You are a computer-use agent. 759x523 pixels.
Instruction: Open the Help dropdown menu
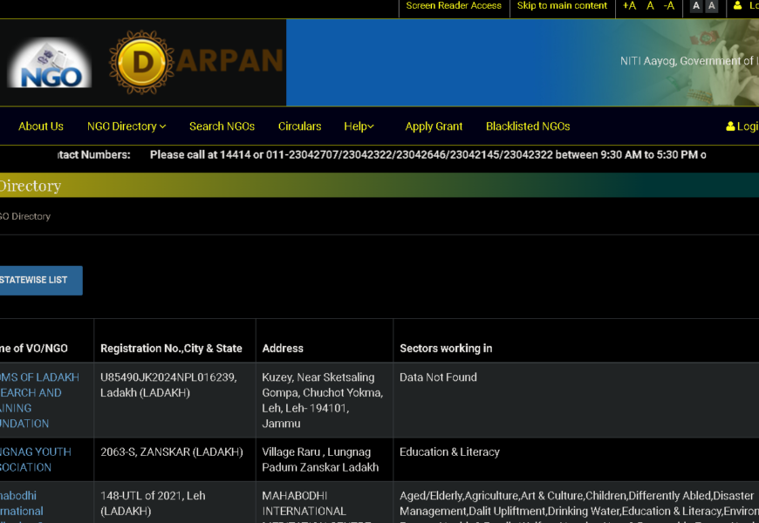pyautogui.click(x=359, y=126)
